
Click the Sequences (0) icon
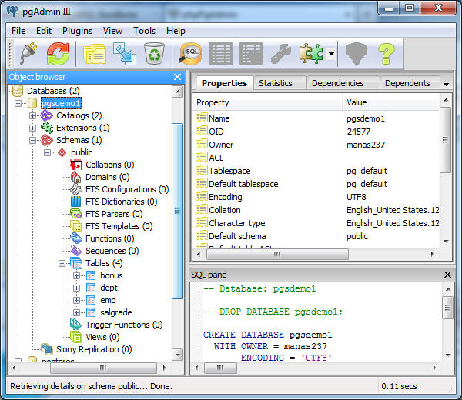pos(76,251)
